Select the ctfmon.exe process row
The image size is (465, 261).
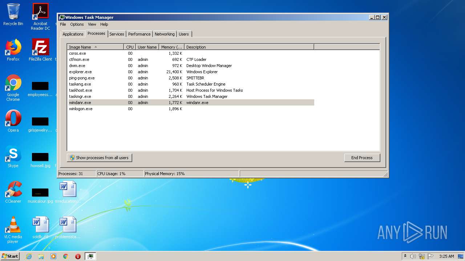191,59
